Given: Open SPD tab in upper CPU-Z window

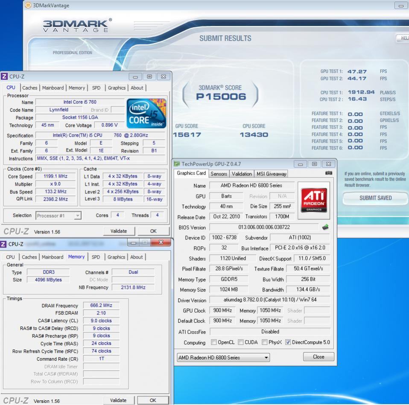Looking at the screenshot, I should click(x=96, y=88).
